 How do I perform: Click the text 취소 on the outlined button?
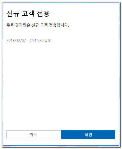coord(33,135)
